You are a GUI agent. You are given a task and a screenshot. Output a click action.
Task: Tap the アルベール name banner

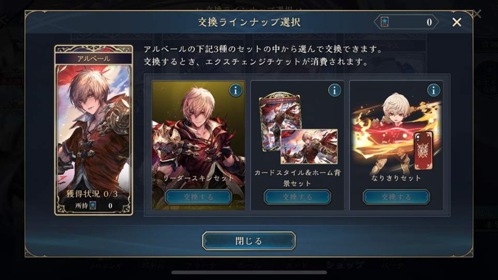click(94, 58)
